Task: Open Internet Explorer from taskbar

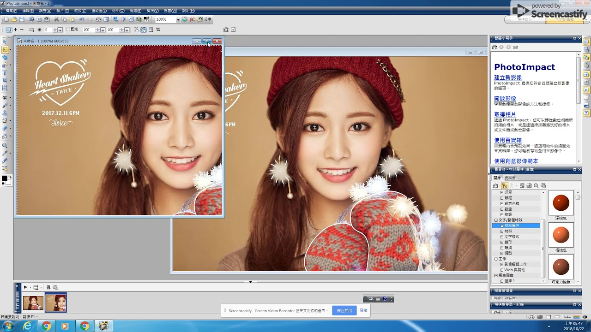Action: pyautogui.click(x=28, y=326)
